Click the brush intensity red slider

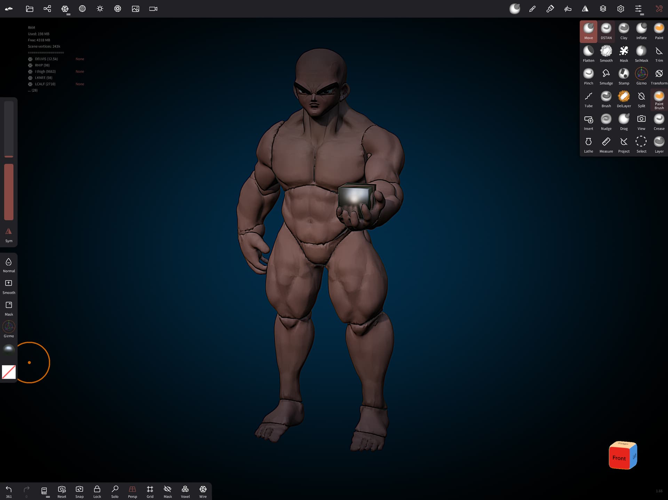point(9,192)
